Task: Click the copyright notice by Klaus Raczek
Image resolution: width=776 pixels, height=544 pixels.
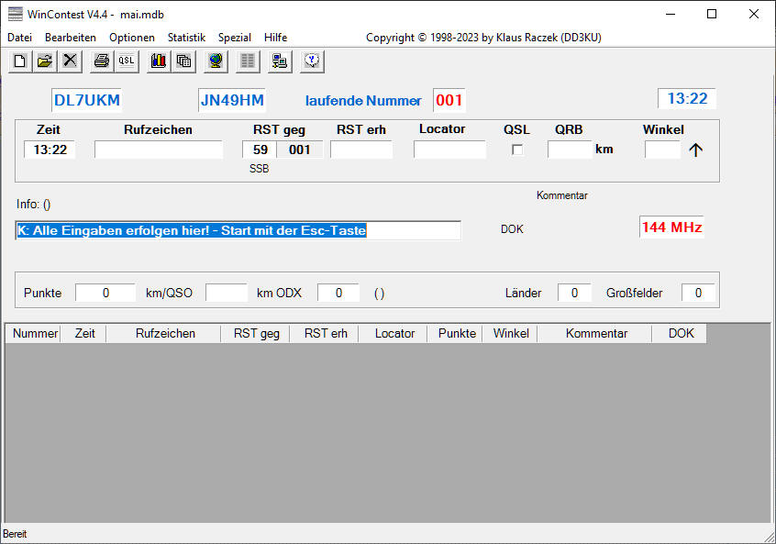Action: click(483, 38)
